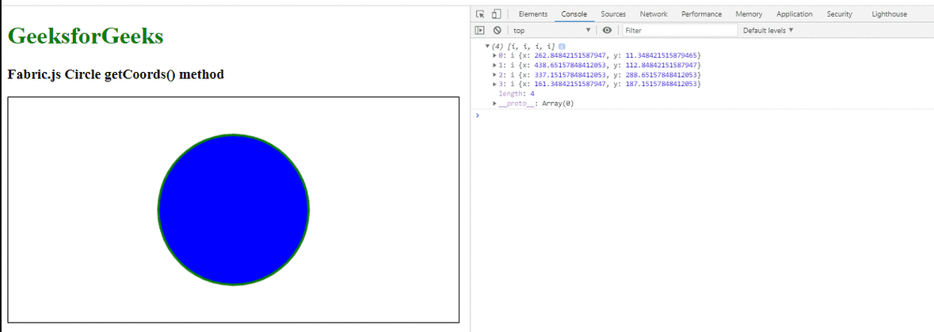Expand array item 0 in console
This screenshot has width=934, height=332.
tap(495, 55)
